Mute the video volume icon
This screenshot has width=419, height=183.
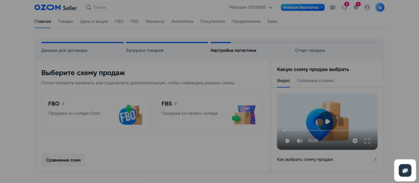[x=300, y=141]
